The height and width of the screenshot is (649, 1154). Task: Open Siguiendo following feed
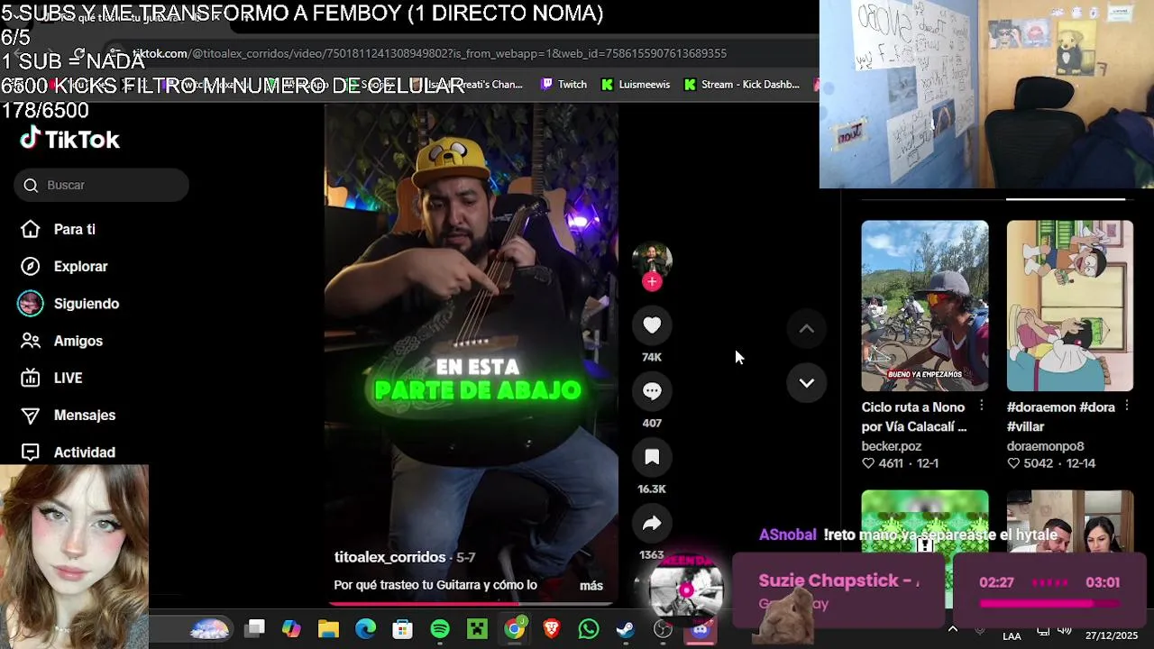pos(86,304)
